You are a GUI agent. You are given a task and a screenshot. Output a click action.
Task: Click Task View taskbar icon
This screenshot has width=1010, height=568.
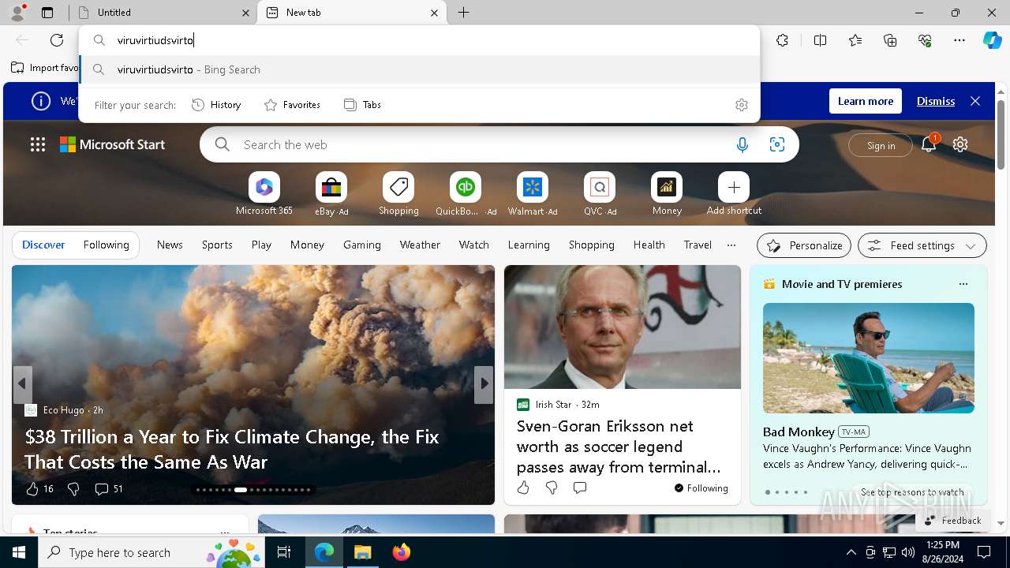click(x=284, y=552)
